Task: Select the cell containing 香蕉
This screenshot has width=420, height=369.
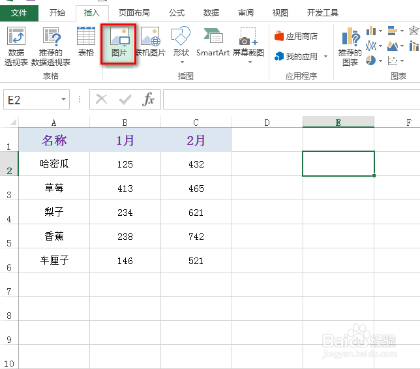Action: click(x=54, y=236)
